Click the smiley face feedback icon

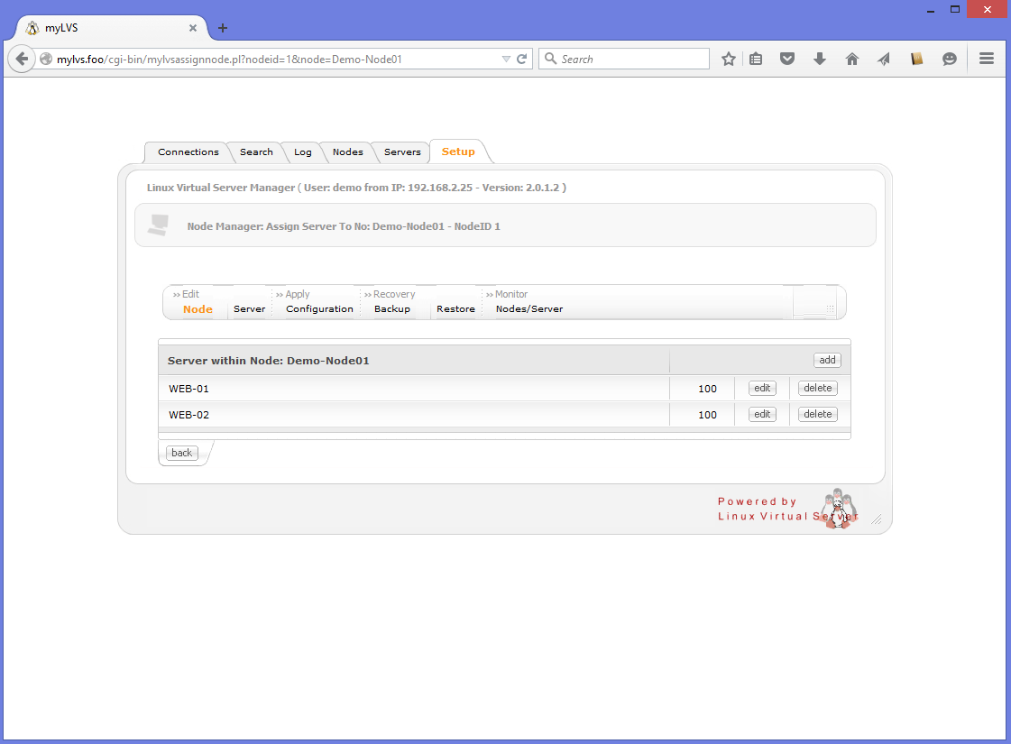point(950,59)
